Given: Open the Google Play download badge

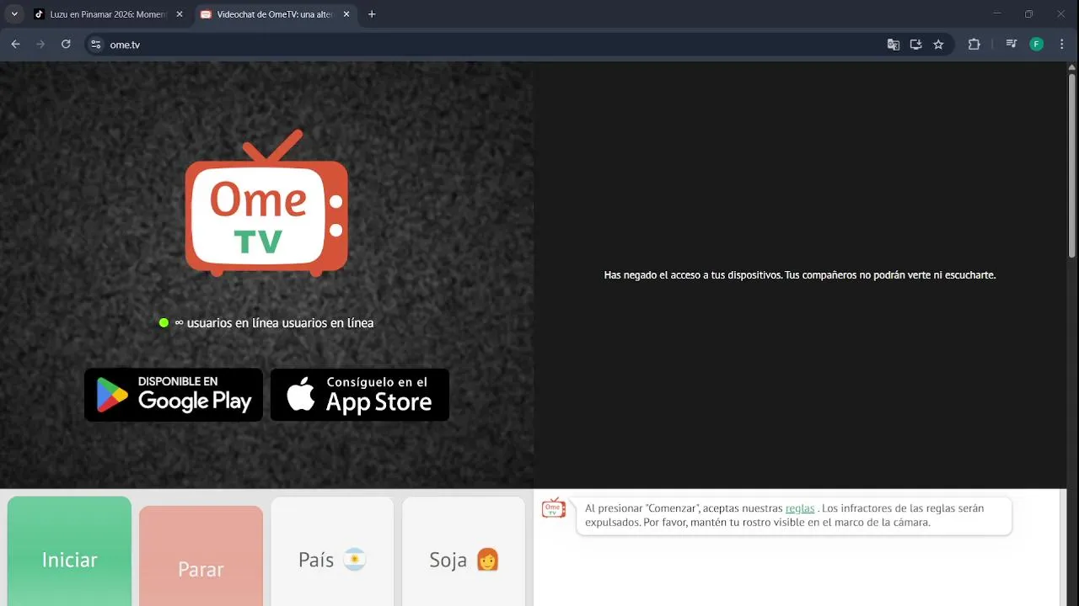Looking at the screenshot, I should click(x=174, y=395).
